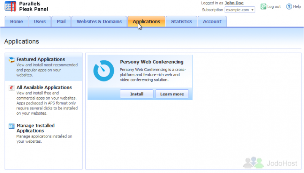Click the Manage Installed Applications list icon
This screenshot has width=304, height=173.
point(12,126)
